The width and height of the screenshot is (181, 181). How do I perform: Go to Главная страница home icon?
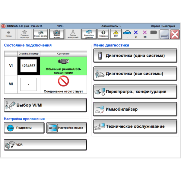24,33
